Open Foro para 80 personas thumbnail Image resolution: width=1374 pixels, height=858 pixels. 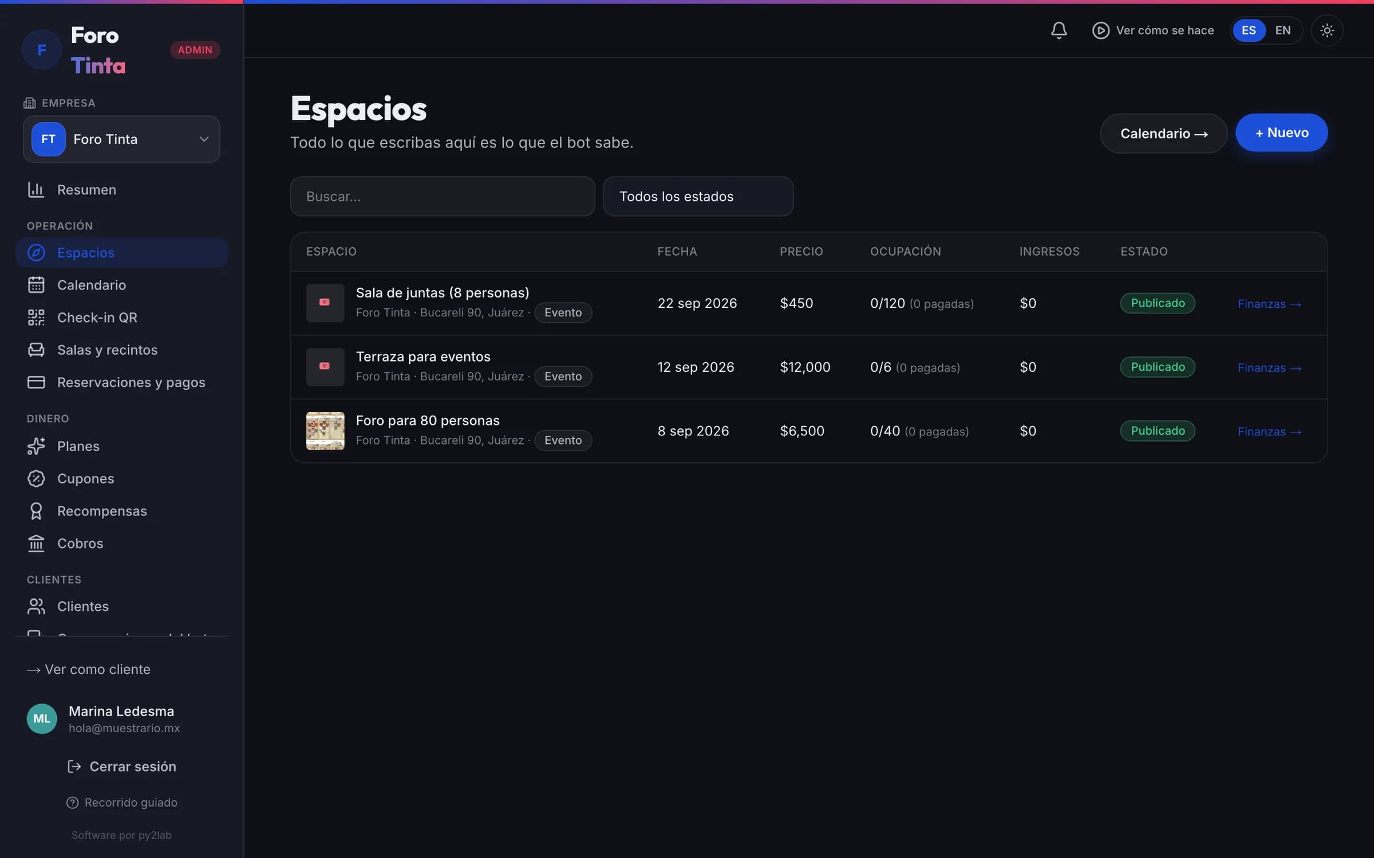pyautogui.click(x=325, y=431)
